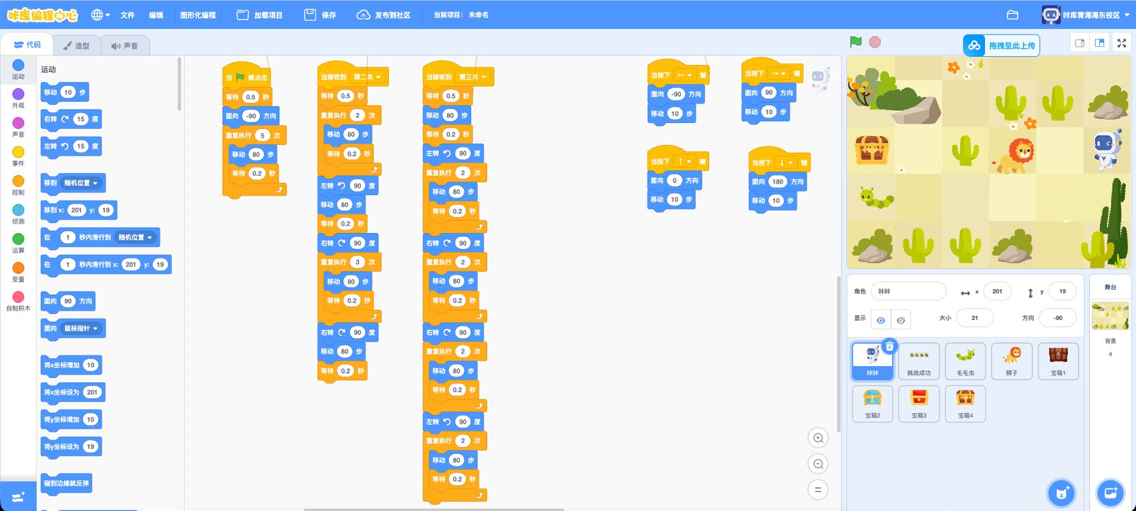Select the 运算 block category
This screenshot has height=511, width=1136.
point(18,242)
